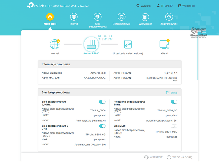Click the IPv4 address 192.168.1.1
This screenshot has width=219, height=162.
pyautogui.click(x=171, y=73)
